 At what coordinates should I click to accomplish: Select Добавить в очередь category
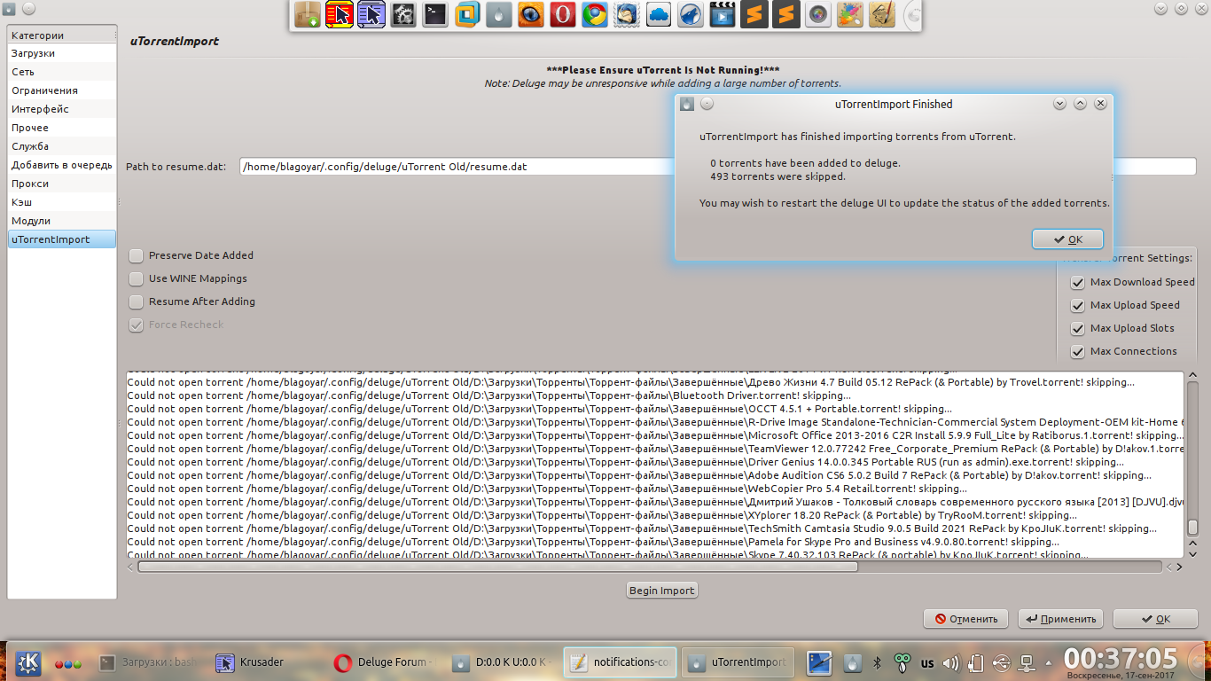(x=62, y=165)
